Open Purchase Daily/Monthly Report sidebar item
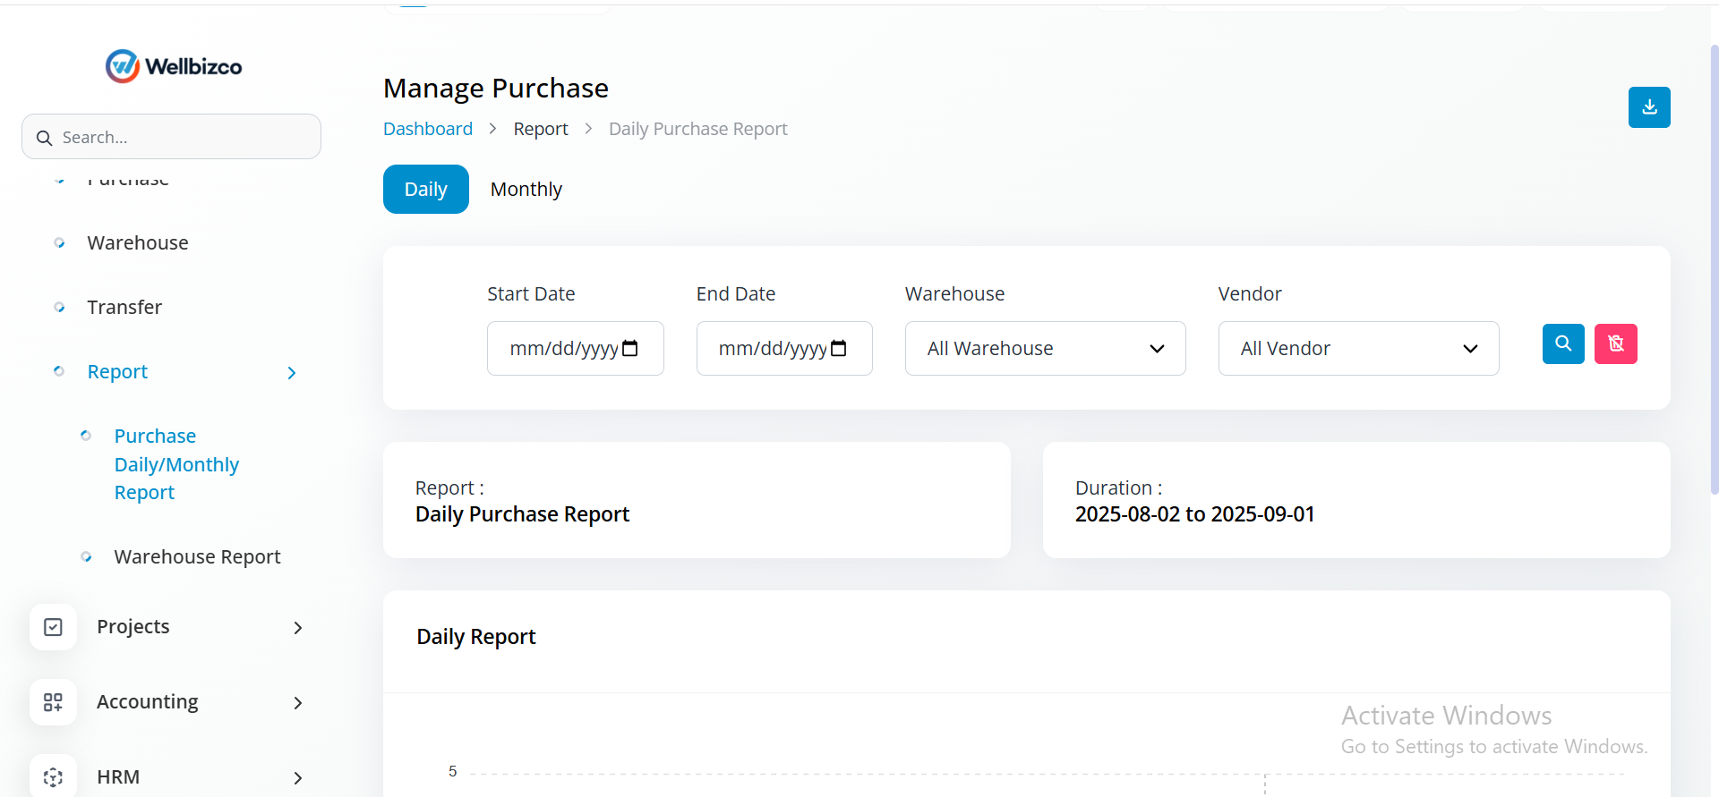This screenshot has width=1719, height=797. pyautogui.click(x=176, y=464)
